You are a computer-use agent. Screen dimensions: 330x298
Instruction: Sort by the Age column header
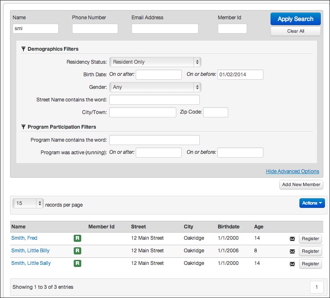(x=259, y=227)
